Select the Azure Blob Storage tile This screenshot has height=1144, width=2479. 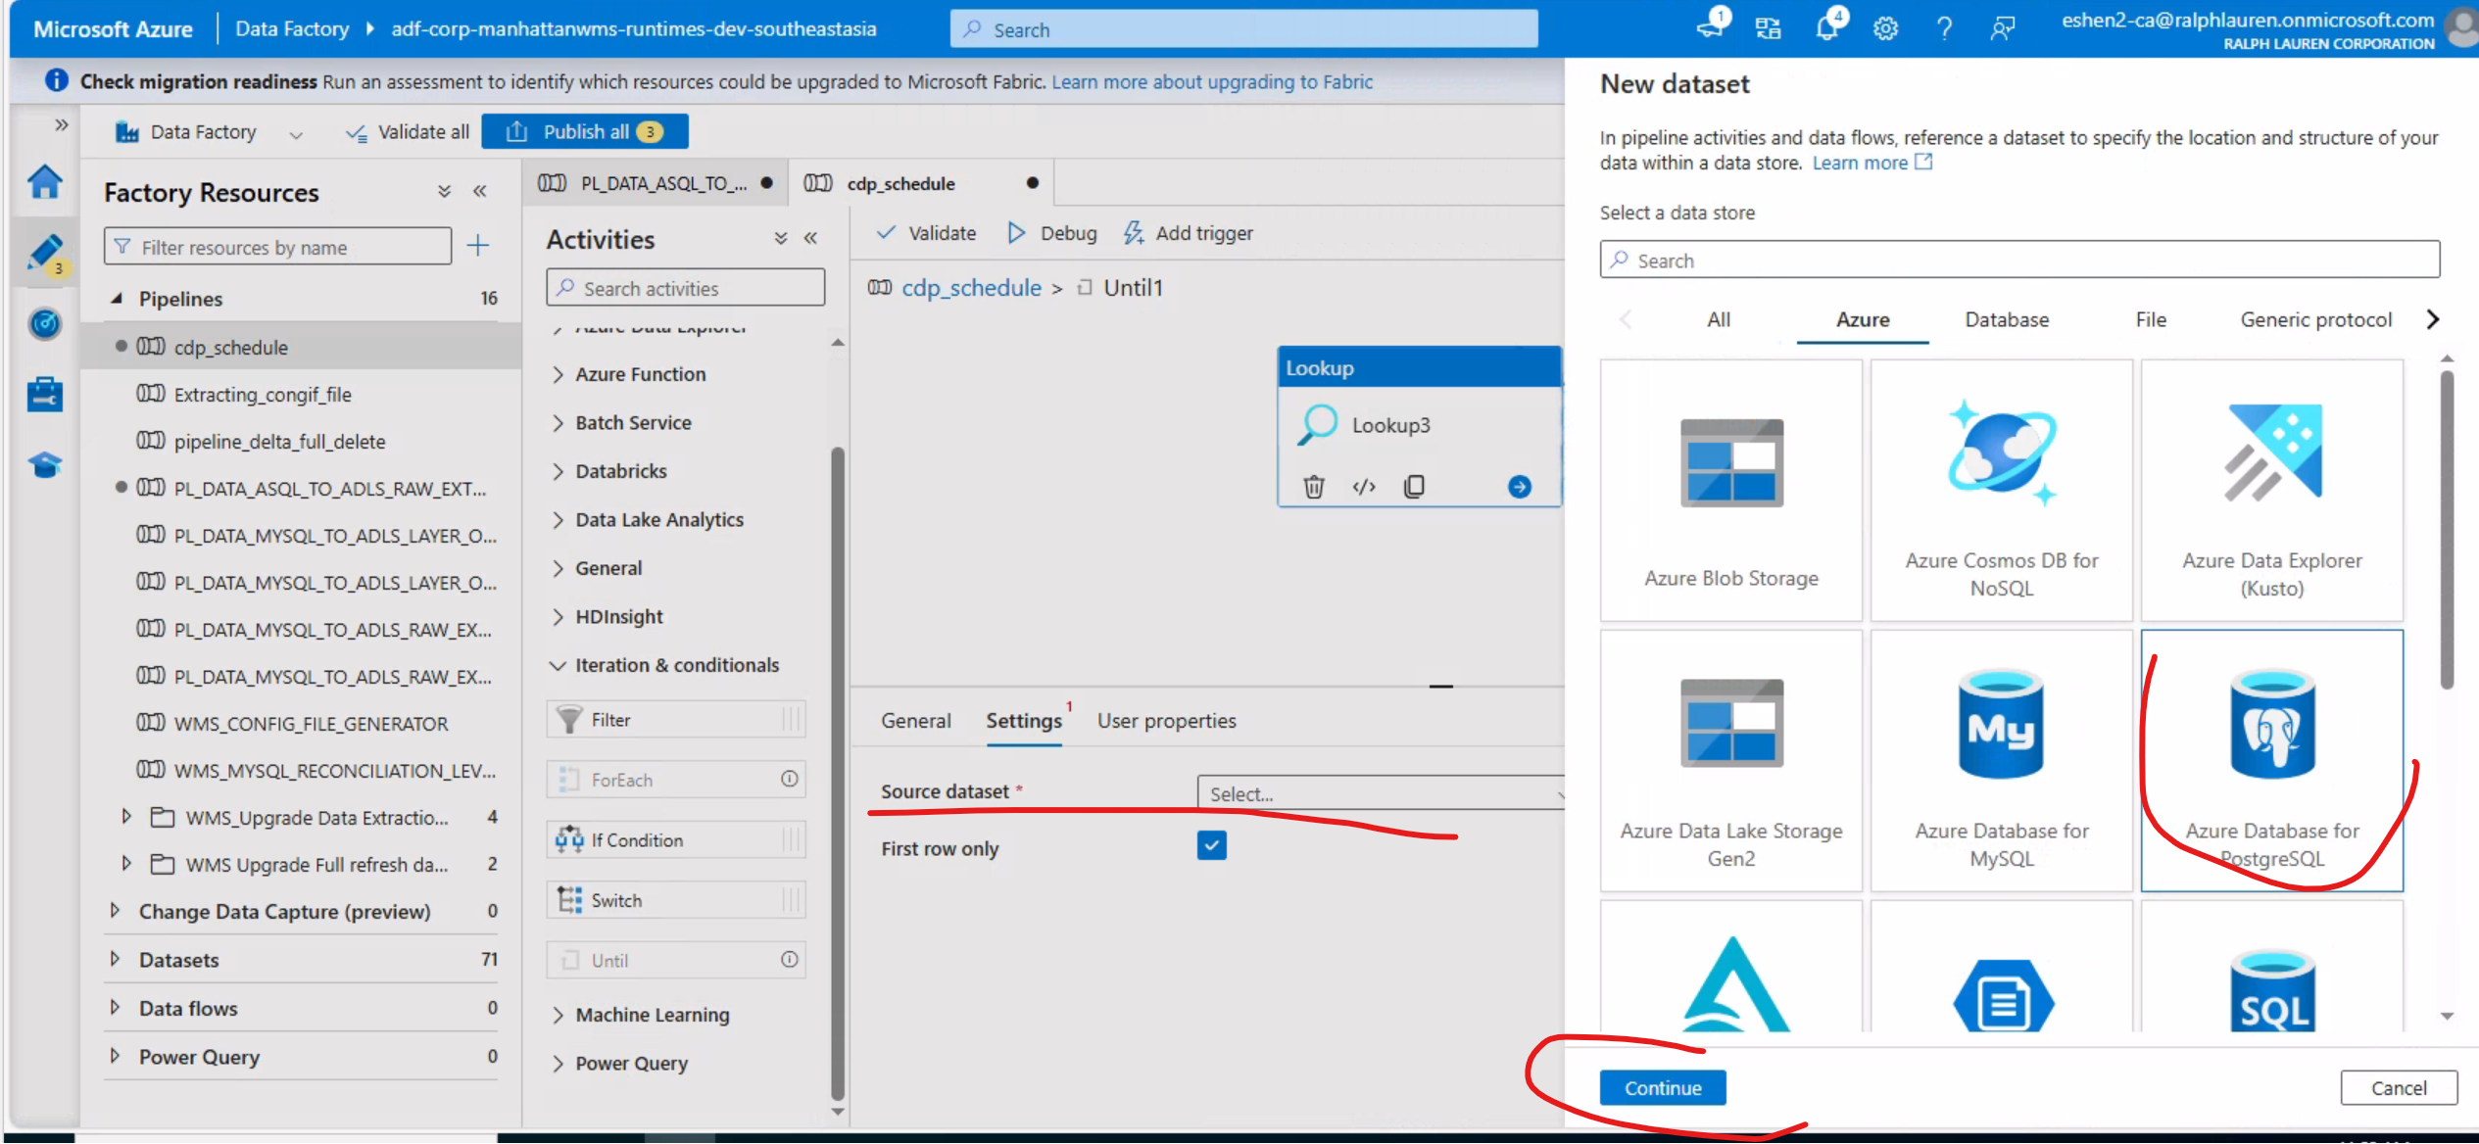point(1730,490)
